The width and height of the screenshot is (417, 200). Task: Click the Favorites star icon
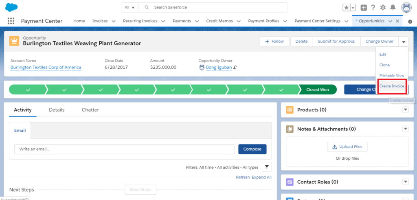[346, 8]
